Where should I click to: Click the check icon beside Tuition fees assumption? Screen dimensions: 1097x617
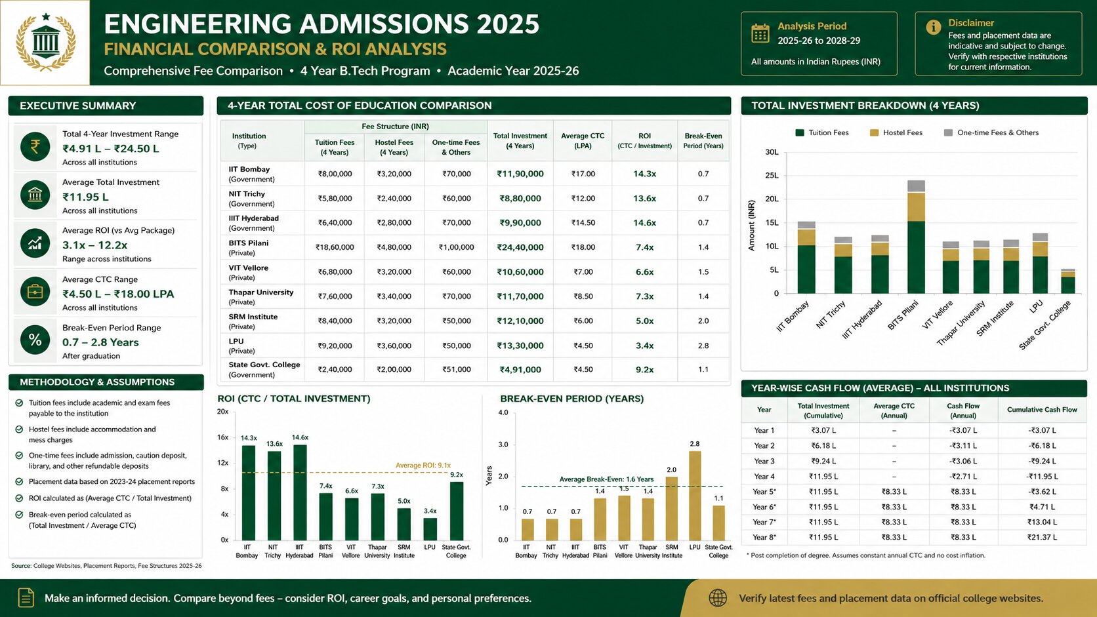coord(19,403)
